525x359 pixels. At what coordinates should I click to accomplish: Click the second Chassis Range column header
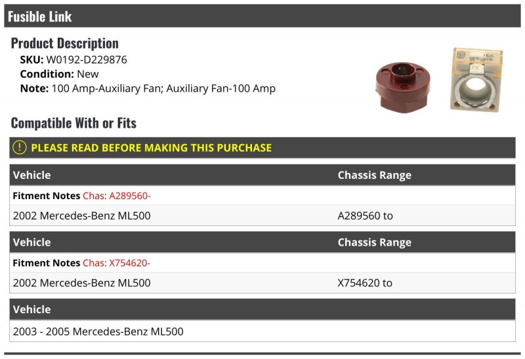(374, 242)
